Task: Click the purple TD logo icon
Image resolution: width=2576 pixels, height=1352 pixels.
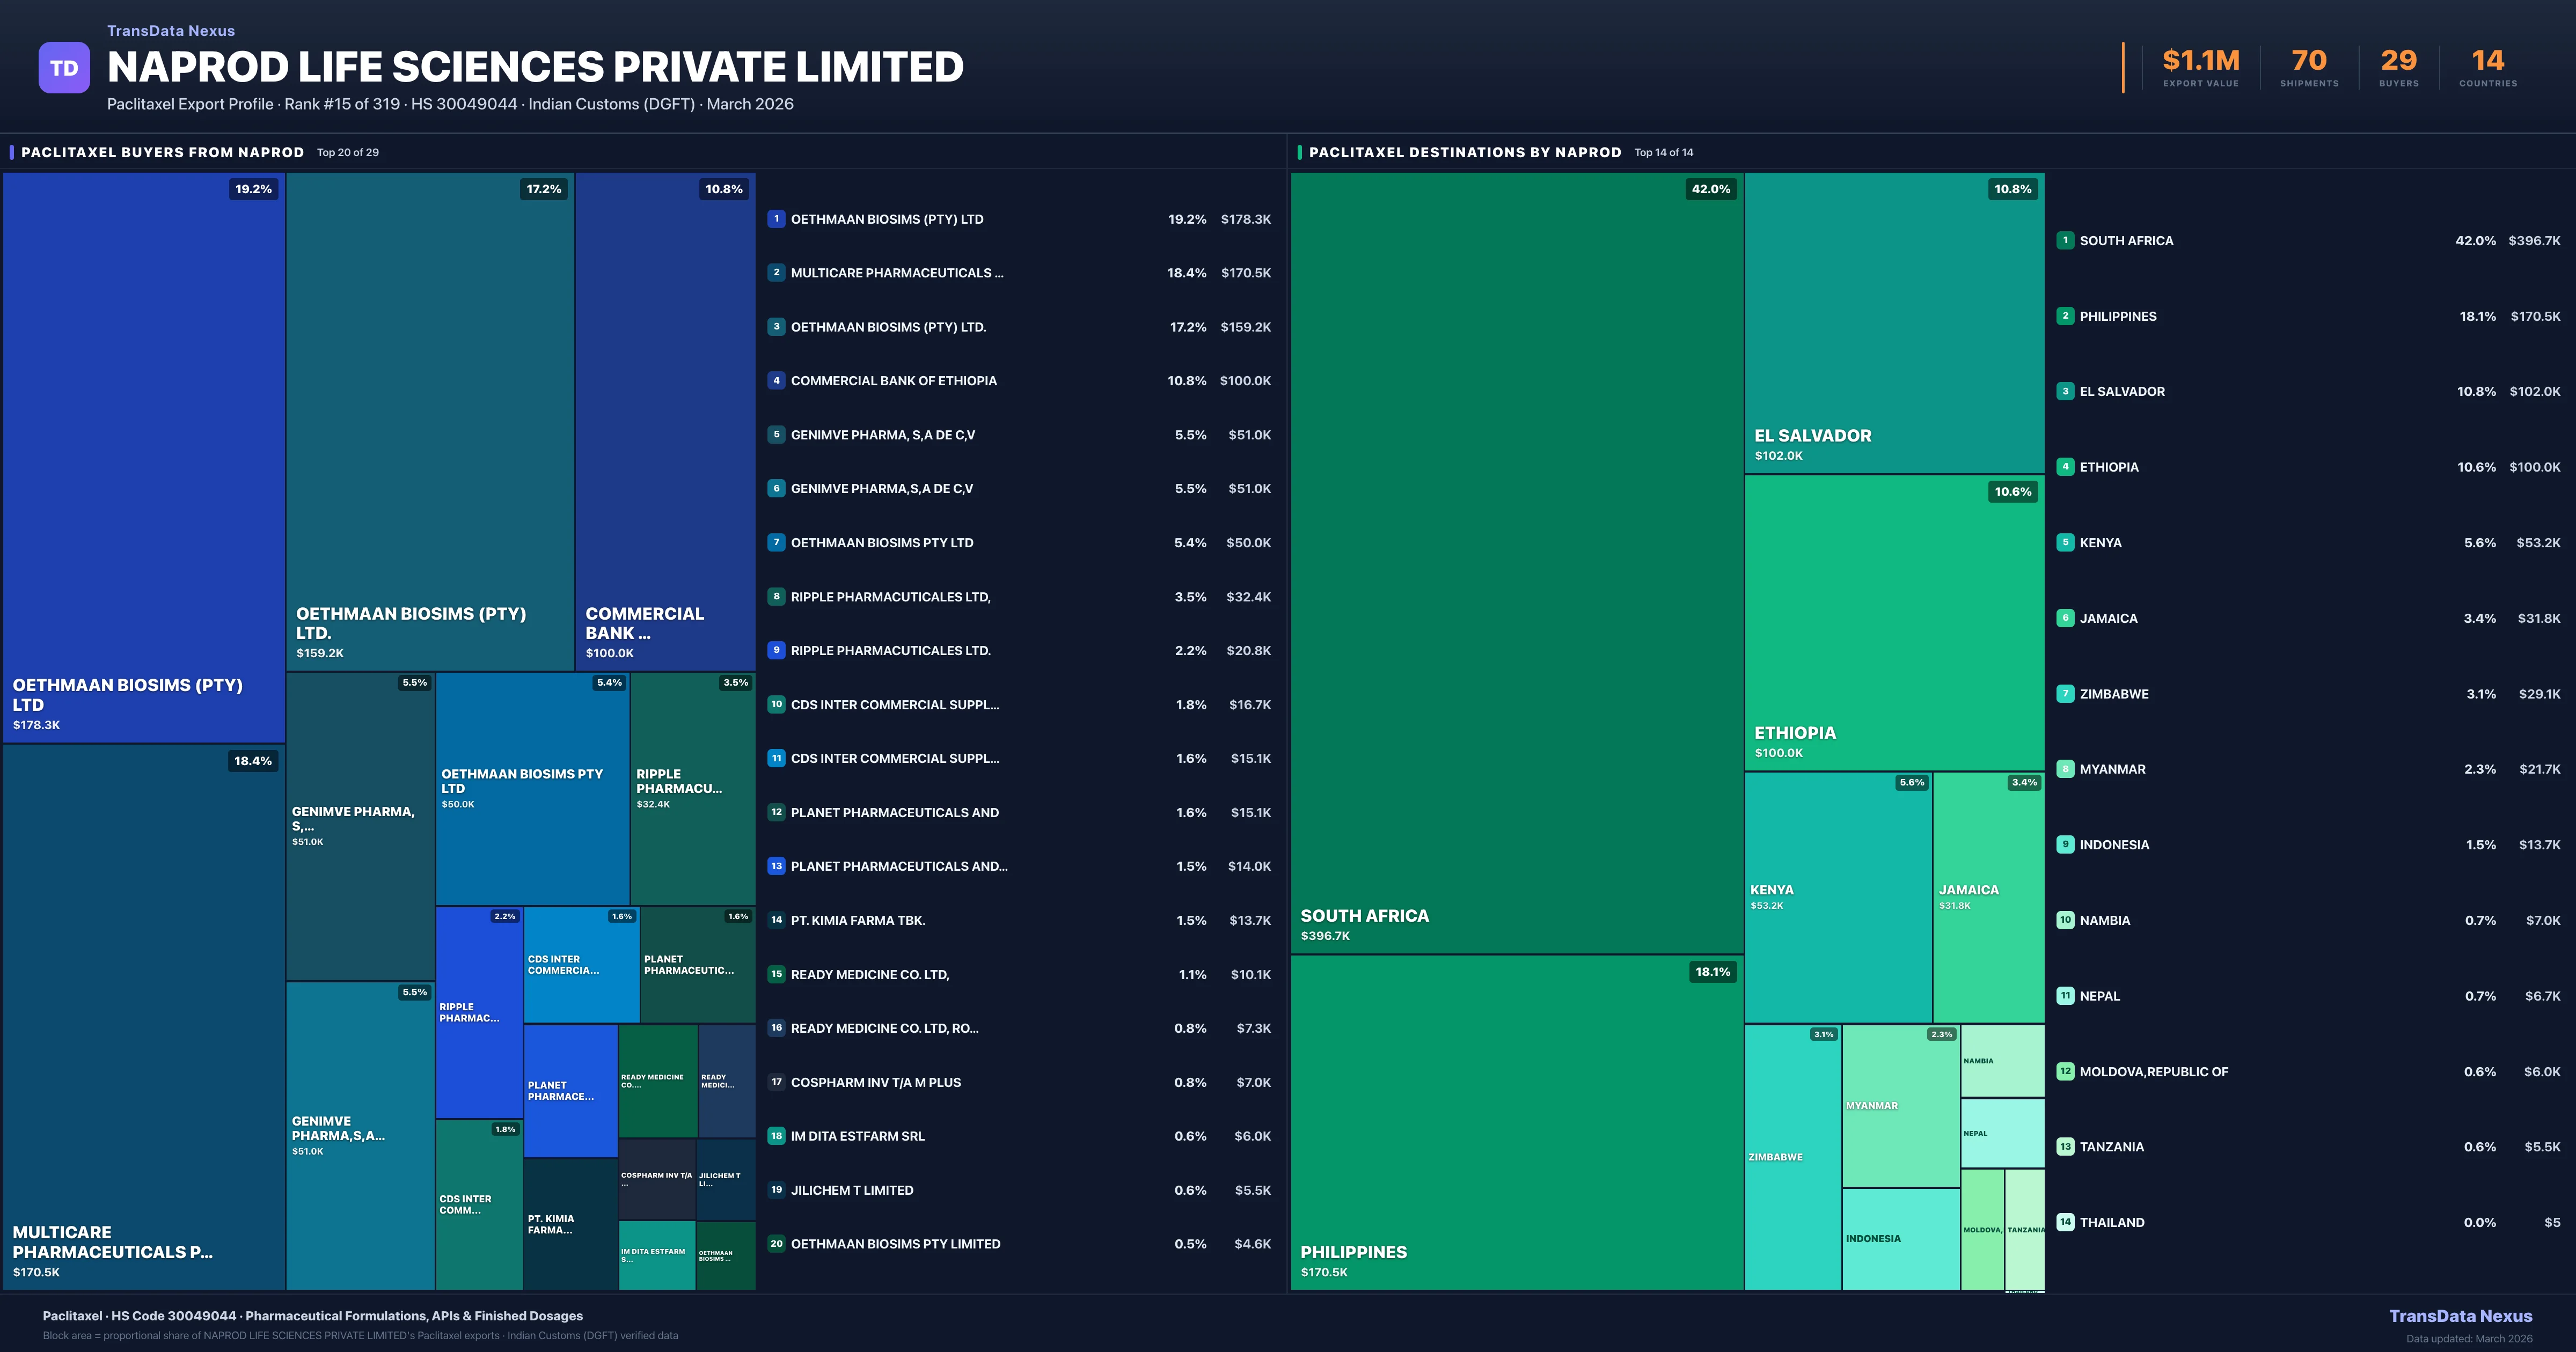Action: (64, 68)
